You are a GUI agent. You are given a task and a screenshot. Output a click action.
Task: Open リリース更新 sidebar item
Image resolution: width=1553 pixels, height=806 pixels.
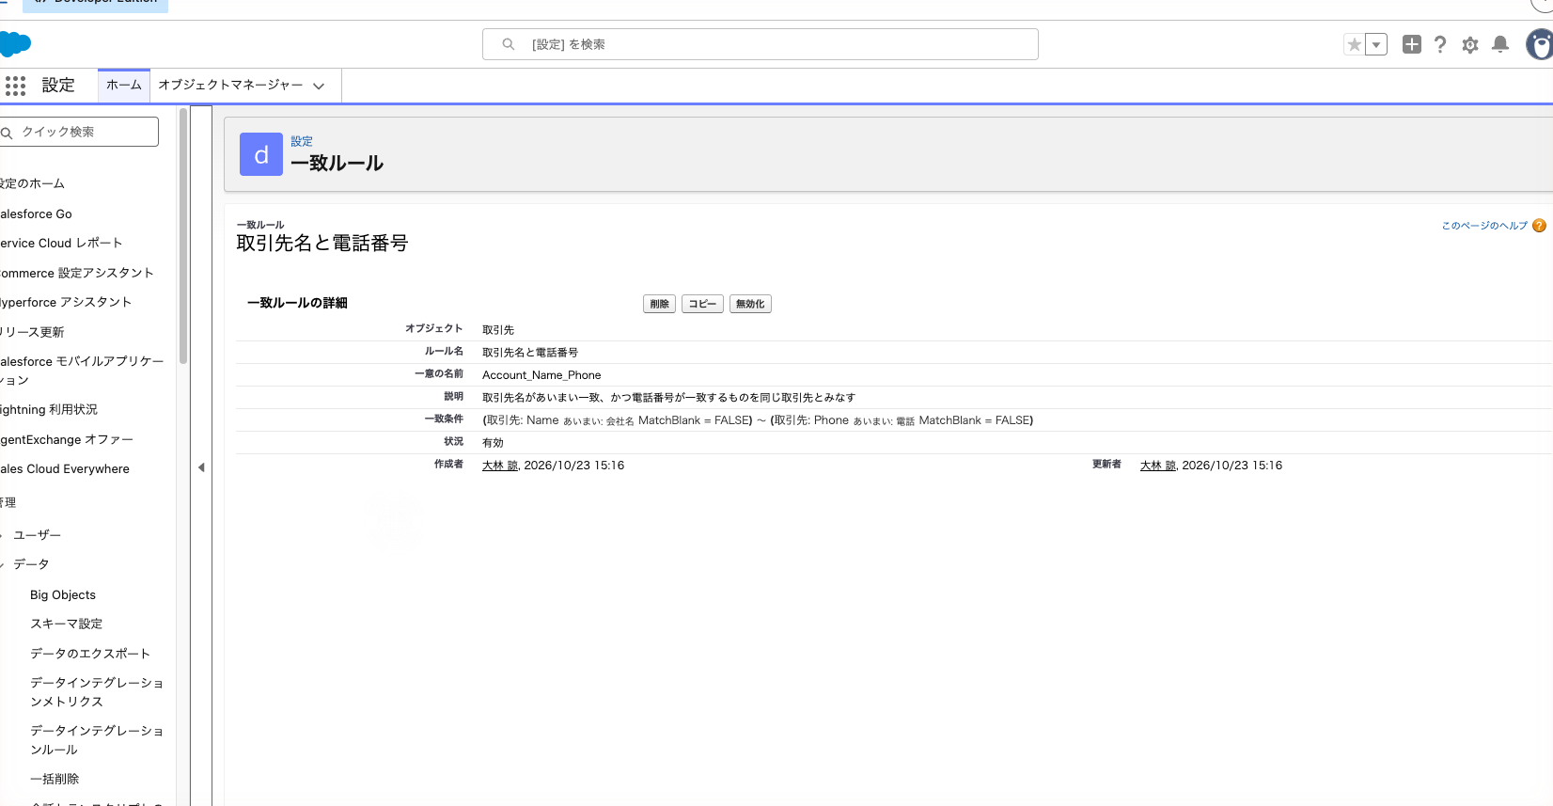(32, 332)
